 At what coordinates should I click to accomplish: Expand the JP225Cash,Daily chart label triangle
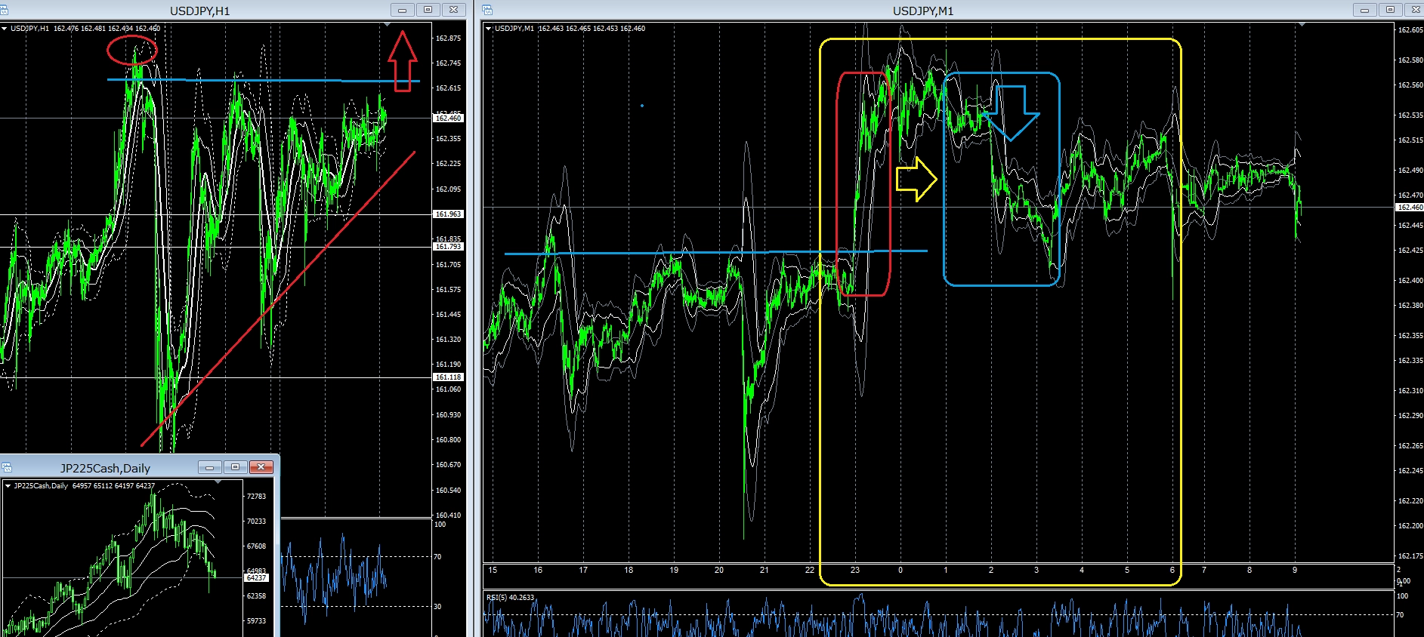8,486
